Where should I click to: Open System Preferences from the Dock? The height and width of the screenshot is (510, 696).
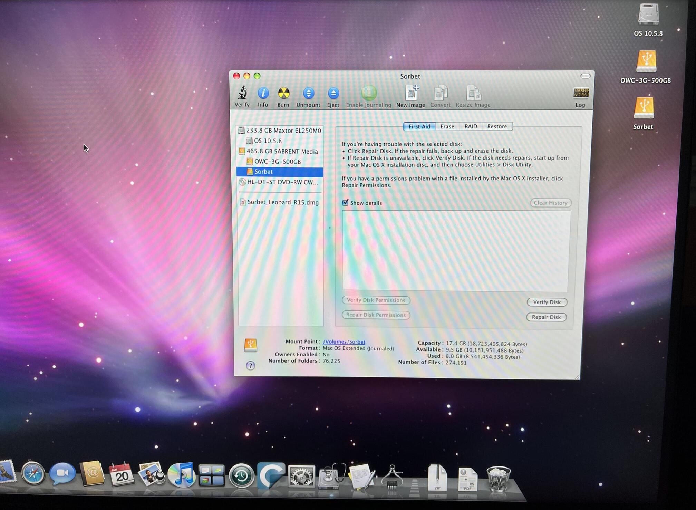point(301,477)
